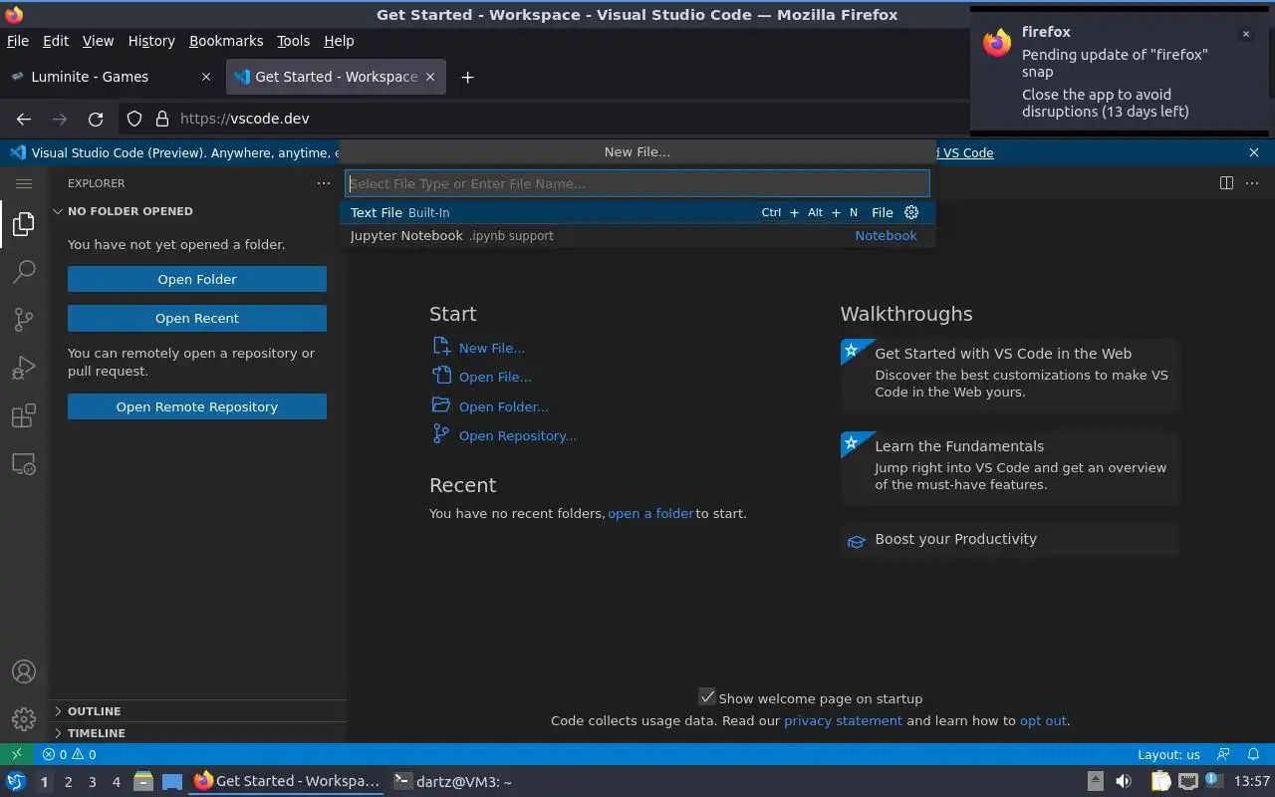
Task: Open the Source Control view
Action: pos(24,319)
